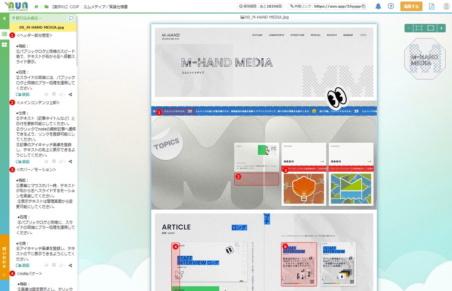Select annotation pin 4 on the image
Image resolution: width=452 pixels, height=291 pixels.
click(176, 247)
